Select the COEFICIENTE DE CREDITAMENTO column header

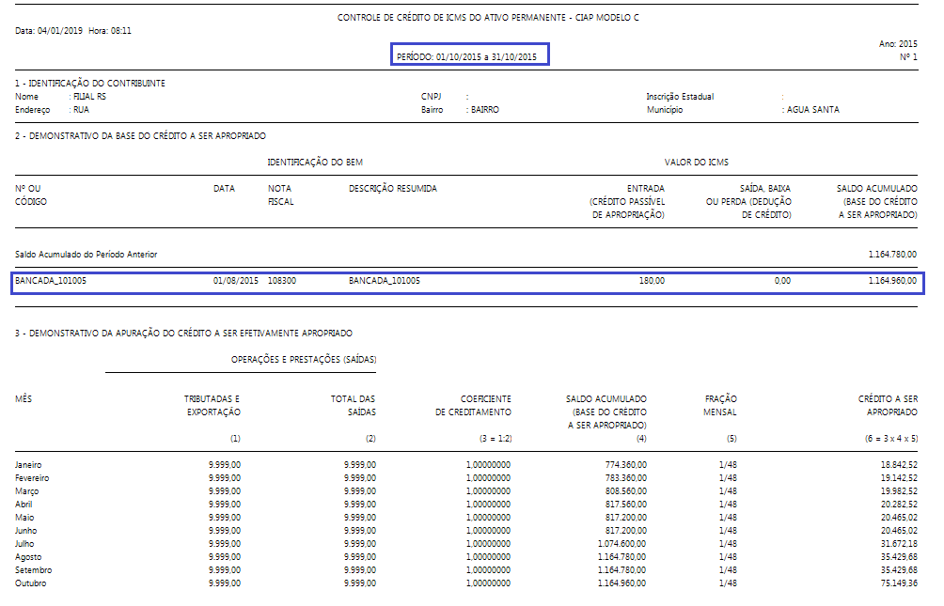click(485, 405)
